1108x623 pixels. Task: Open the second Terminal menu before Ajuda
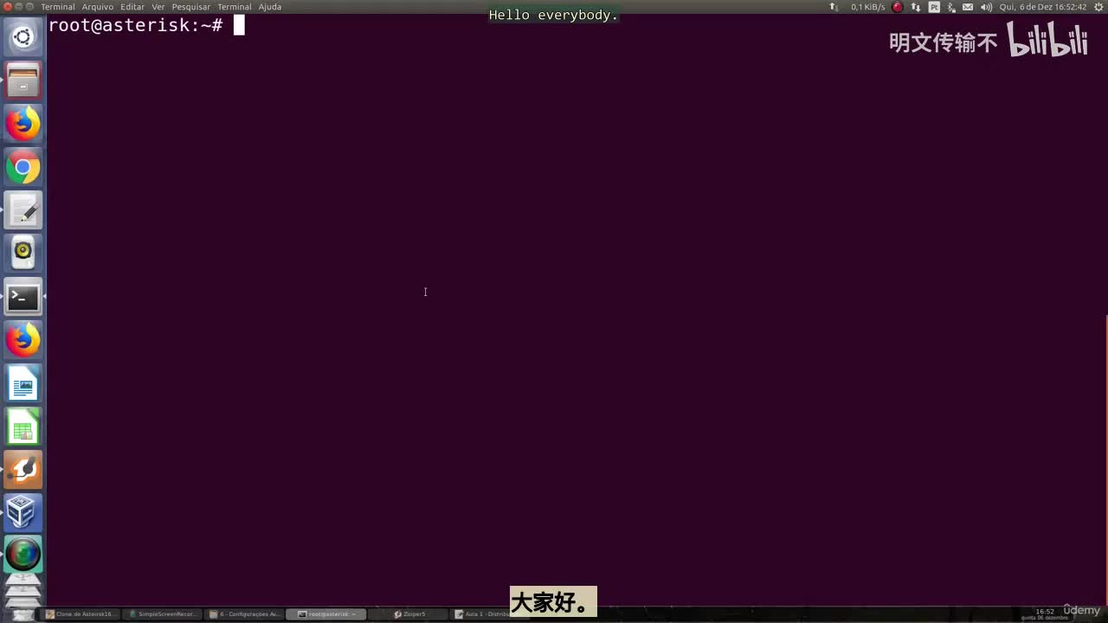[x=235, y=7]
